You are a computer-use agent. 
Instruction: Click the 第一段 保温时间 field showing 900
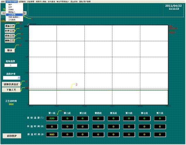pos(52,134)
